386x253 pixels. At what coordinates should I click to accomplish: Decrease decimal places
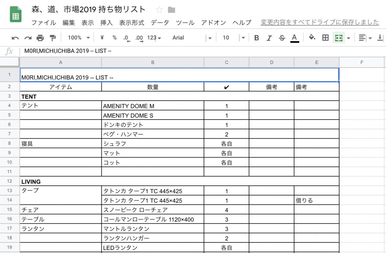pyautogui.click(x=127, y=38)
